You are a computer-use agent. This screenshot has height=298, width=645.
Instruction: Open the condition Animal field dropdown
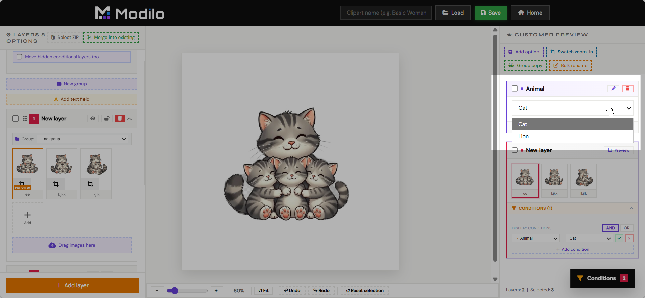[535, 238]
